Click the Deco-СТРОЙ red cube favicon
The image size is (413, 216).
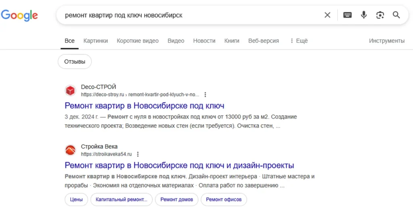[x=70, y=91]
